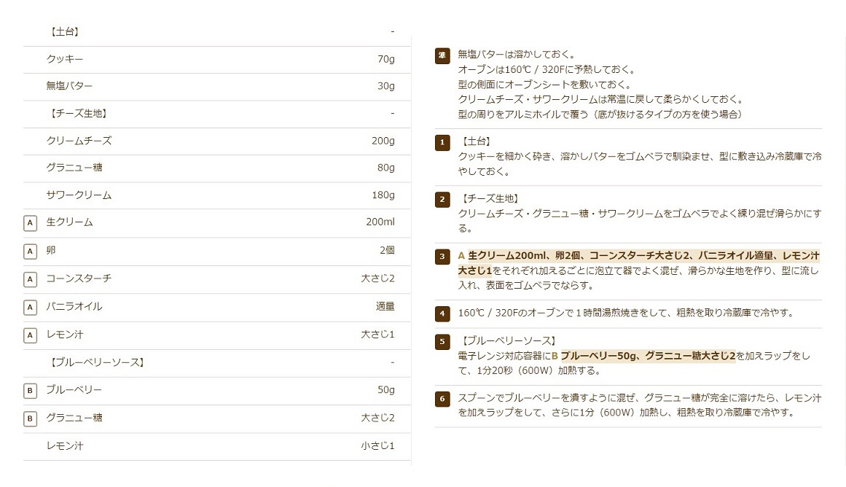
Task: Click the step 4 number badge
Action: pyautogui.click(x=442, y=314)
